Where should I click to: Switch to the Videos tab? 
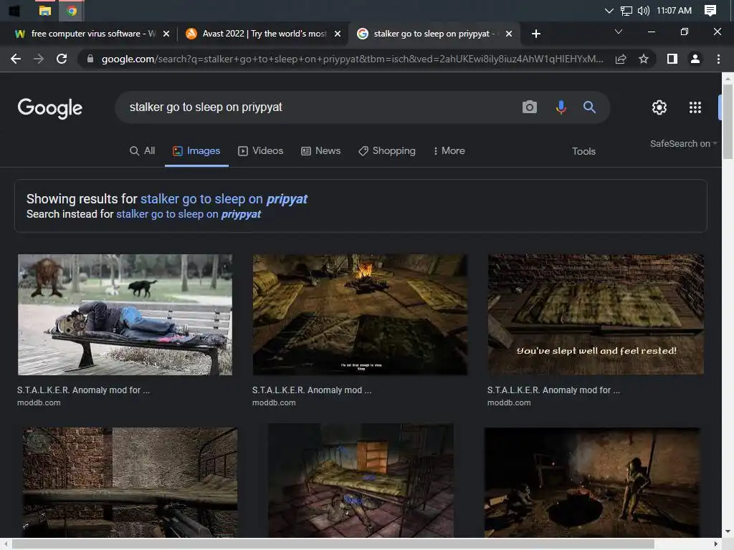(261, 150)
